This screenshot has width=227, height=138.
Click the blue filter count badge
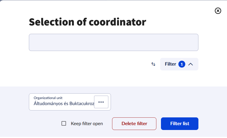coord(182,64)
